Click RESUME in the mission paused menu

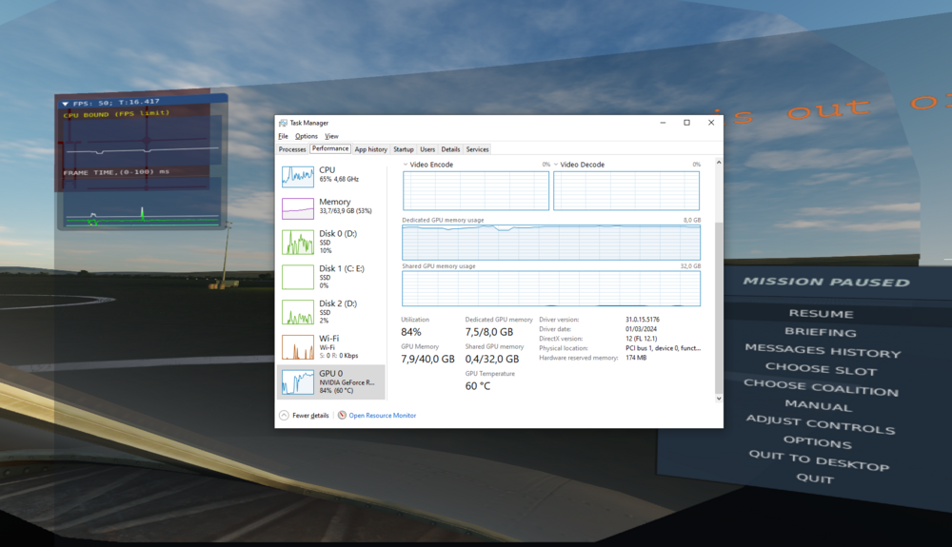[x=821, y=313]
